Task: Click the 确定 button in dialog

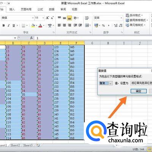Action: 139,91
